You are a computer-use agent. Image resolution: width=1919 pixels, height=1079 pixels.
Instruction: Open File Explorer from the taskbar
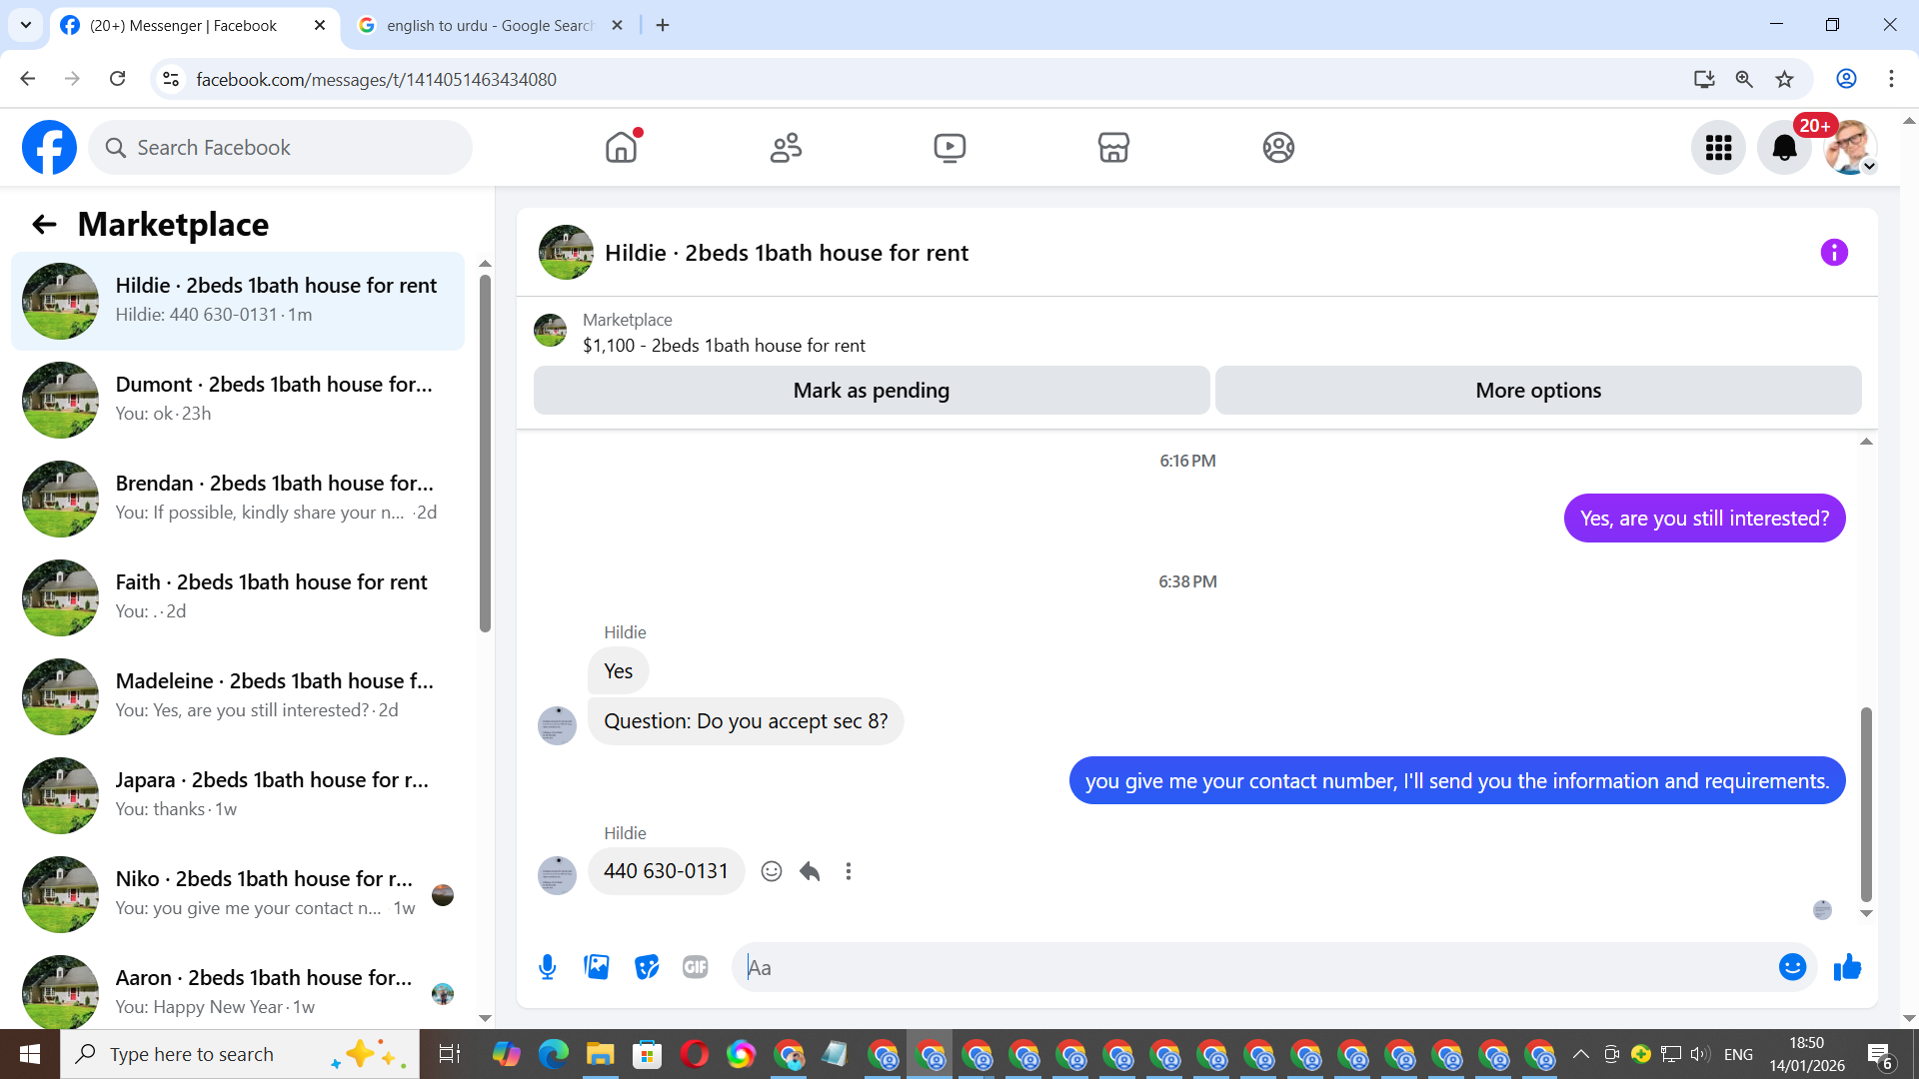click(600, 1054)
